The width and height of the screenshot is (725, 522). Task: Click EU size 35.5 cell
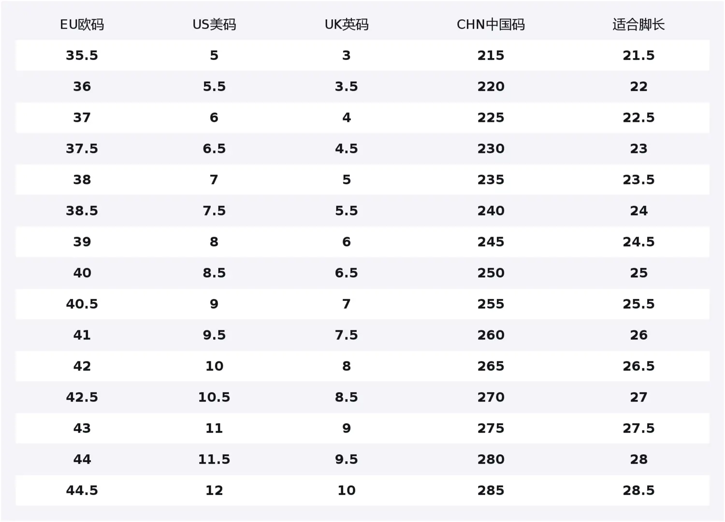(82, 56)
